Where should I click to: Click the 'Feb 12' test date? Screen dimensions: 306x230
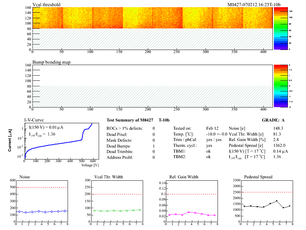coord(212,128)
